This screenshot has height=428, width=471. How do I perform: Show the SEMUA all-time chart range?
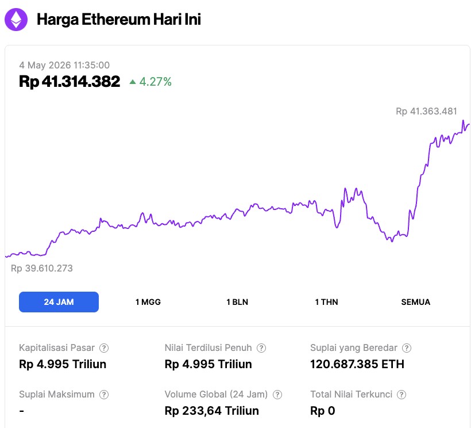pos(416,302)
